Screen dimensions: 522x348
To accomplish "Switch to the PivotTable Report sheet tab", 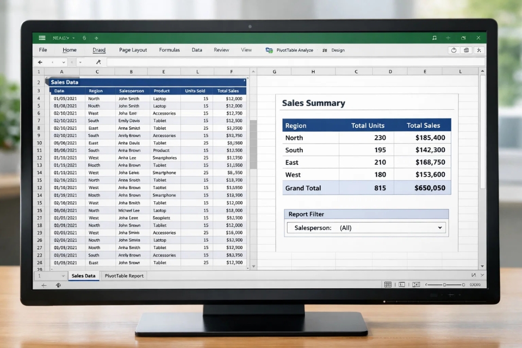I will (124, 276).
